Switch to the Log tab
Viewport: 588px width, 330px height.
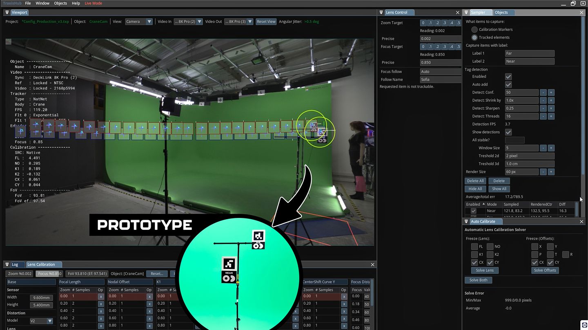15,265
